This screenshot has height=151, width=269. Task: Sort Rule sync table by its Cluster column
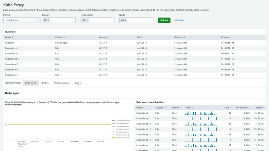pyautogui.click(x=160, y=108)
